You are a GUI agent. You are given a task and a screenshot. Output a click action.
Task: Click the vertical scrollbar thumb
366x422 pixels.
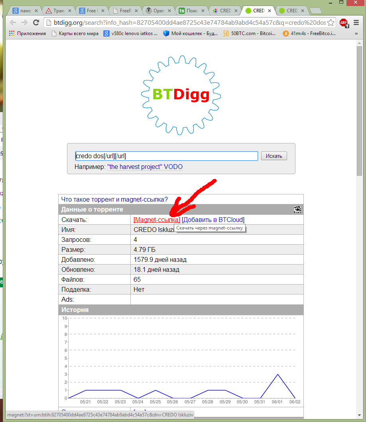pyautogui.click(x=359, y=111)
